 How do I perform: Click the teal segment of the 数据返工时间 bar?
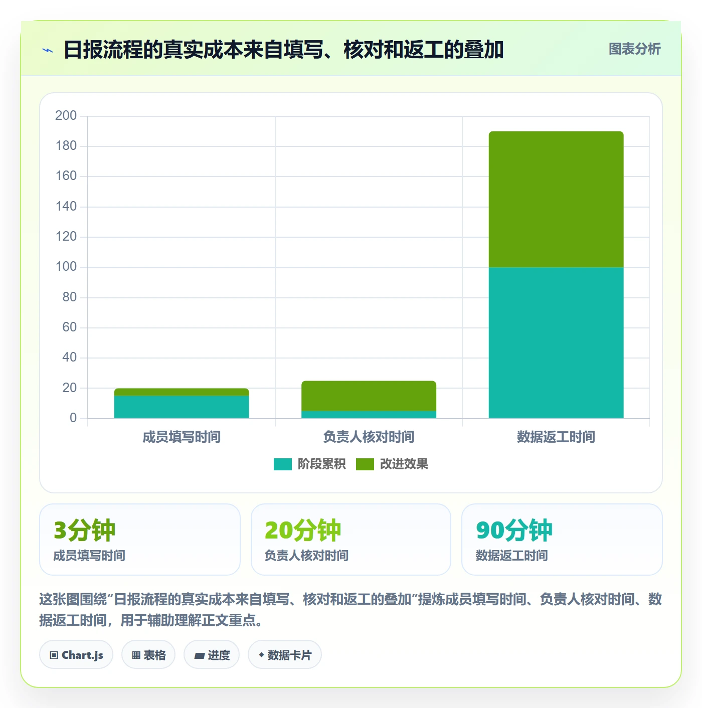[556, 342]
